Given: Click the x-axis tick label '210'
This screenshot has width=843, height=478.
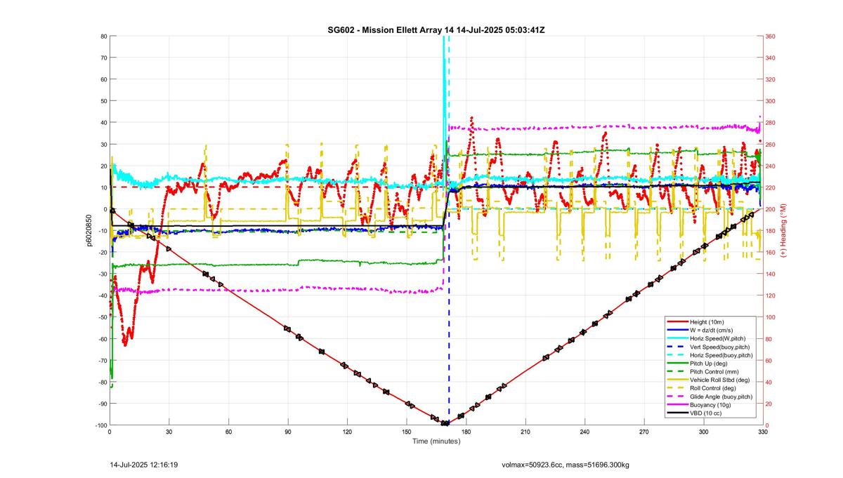Looking at the screenshot, I should tap(525, 432).
